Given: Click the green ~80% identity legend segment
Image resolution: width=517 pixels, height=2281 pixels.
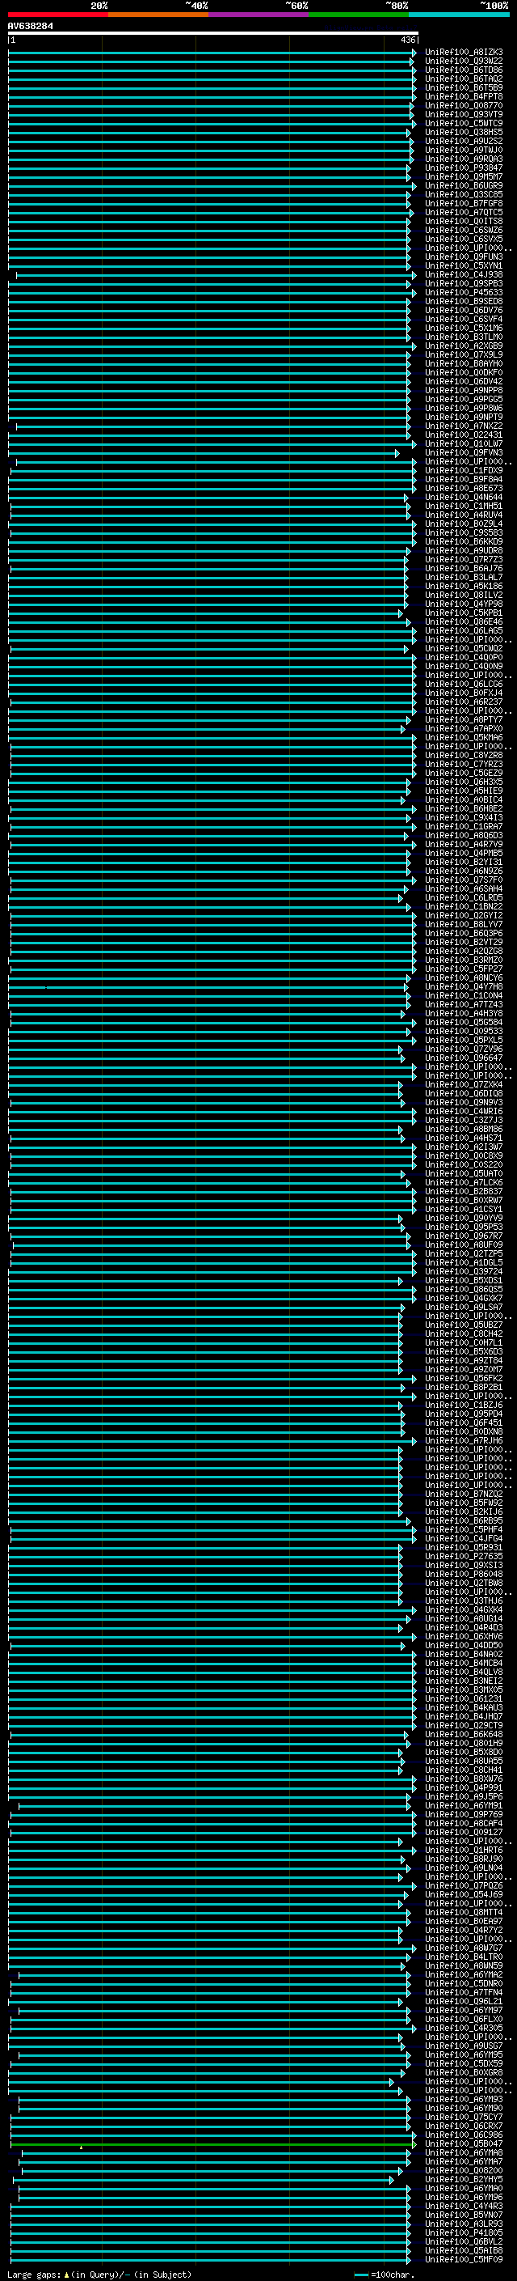Looking at the screenshot, I should tap(359, 15).
